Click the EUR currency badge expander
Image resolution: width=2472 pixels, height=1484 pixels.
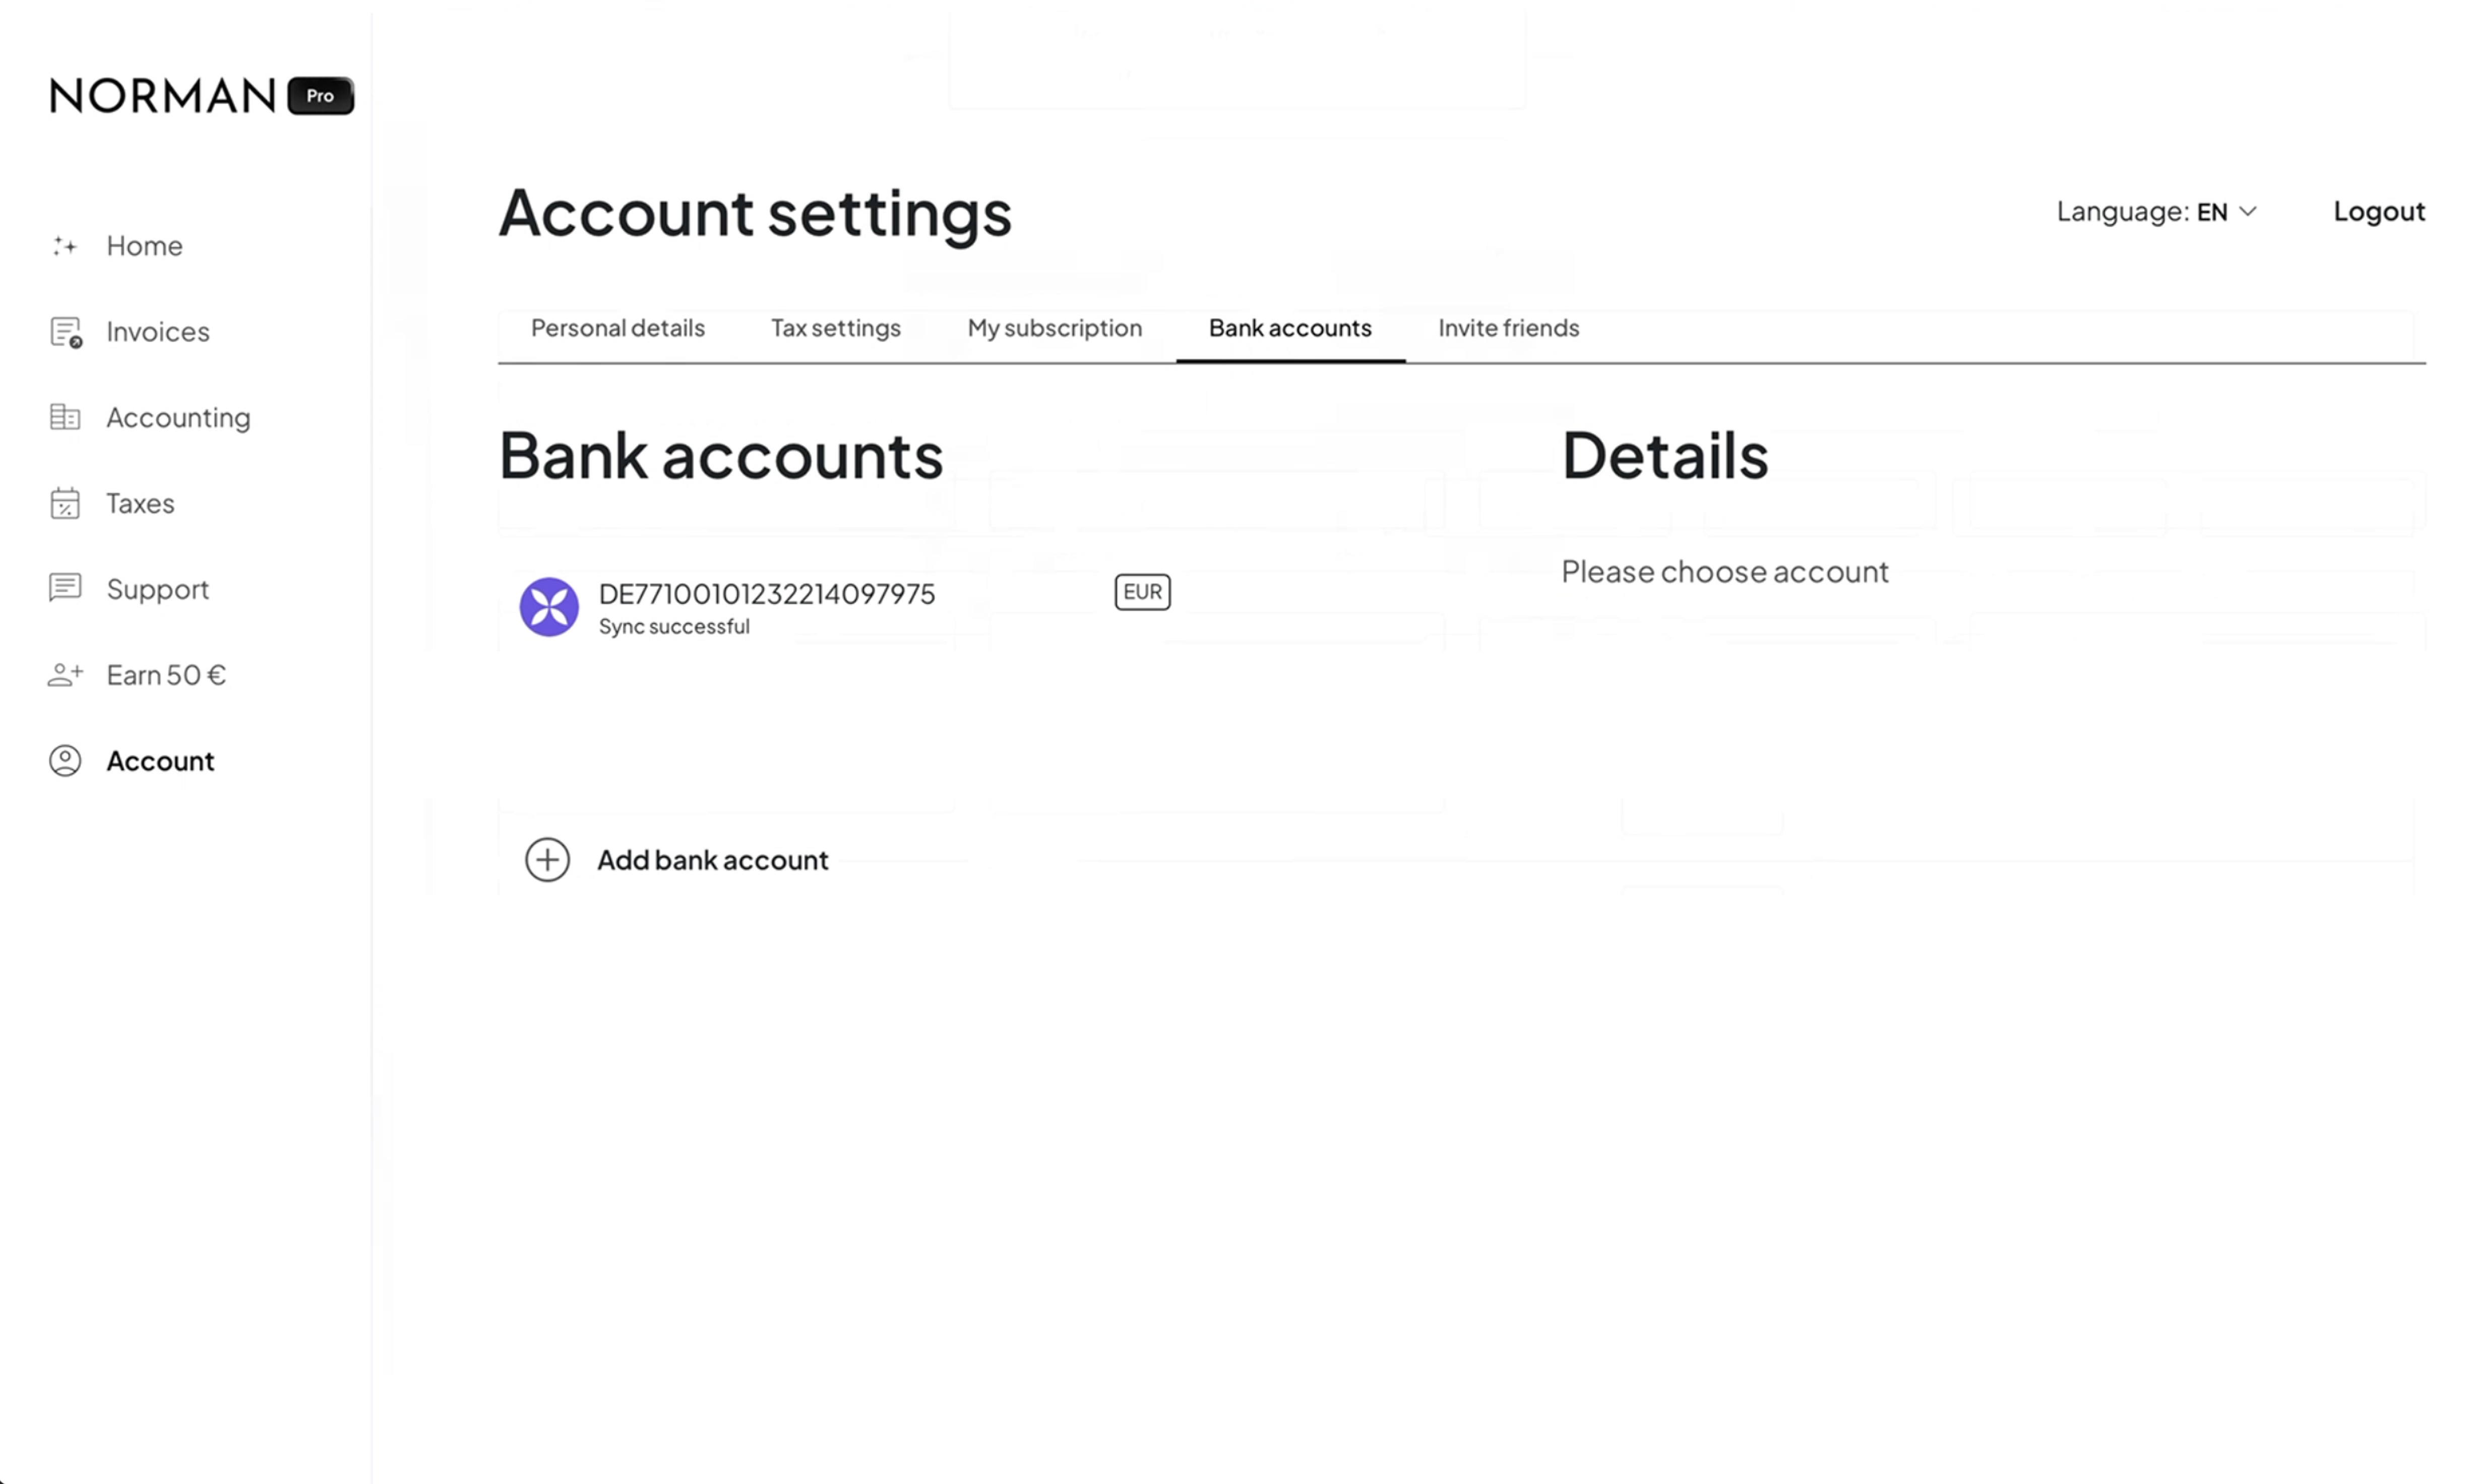coord(1142,590)
